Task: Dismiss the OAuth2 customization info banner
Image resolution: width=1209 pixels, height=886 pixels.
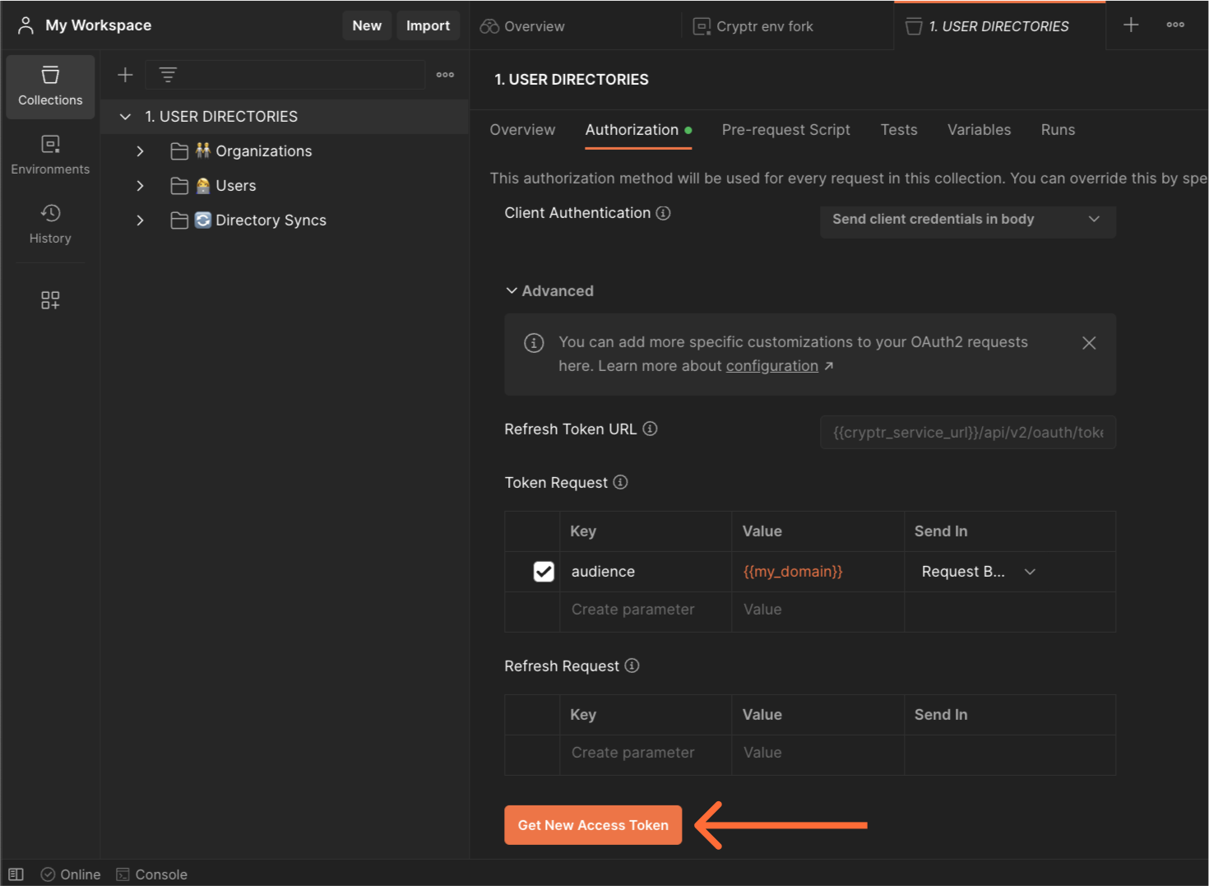Action: pos(1089,343)
